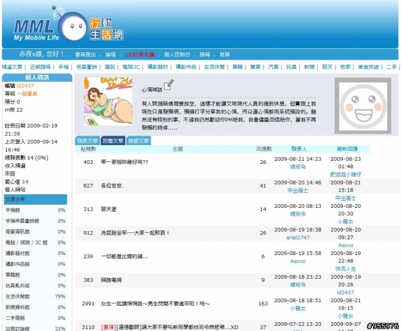Viewport: 402px width, 331px height.
Task: Click 最新回應 column header
Action: 347,149
